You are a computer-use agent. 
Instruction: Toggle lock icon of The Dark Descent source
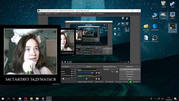tap(73, 75)
